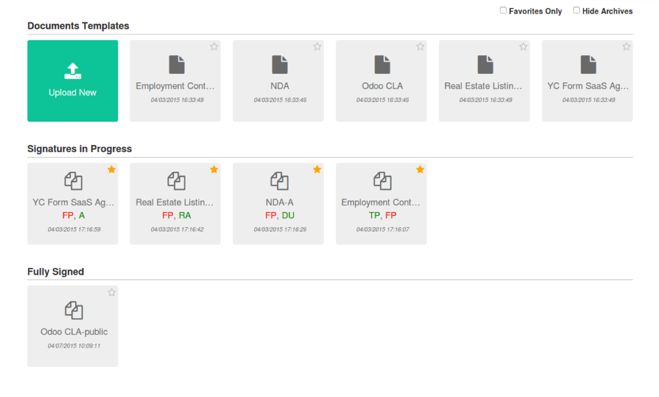Click the 'NDA-A' request title
This screenshot has height=397, width=659.
279,203
